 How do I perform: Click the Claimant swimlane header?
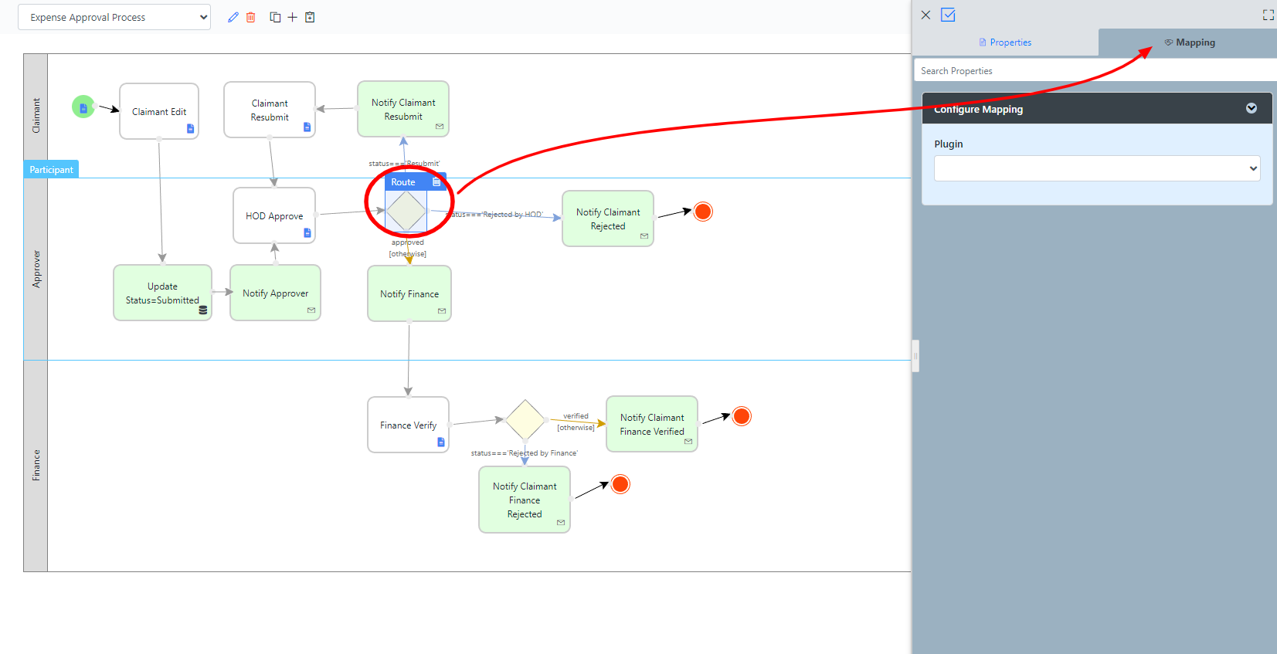pyautogui.click(x=36, y=116)
